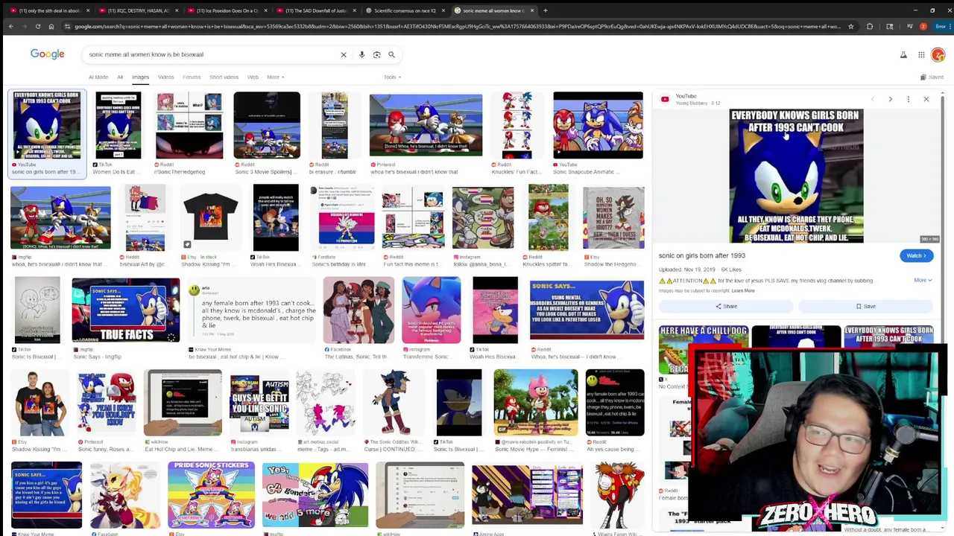This screenshot has height=536, width=954.
Task: Click the Share button in preview
Action: click(726, 306)
